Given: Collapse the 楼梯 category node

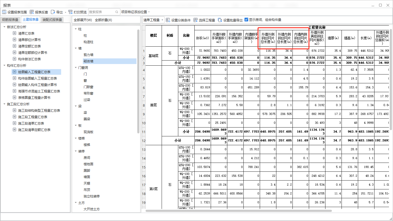Looking at the screenshot, I should 76,138.
